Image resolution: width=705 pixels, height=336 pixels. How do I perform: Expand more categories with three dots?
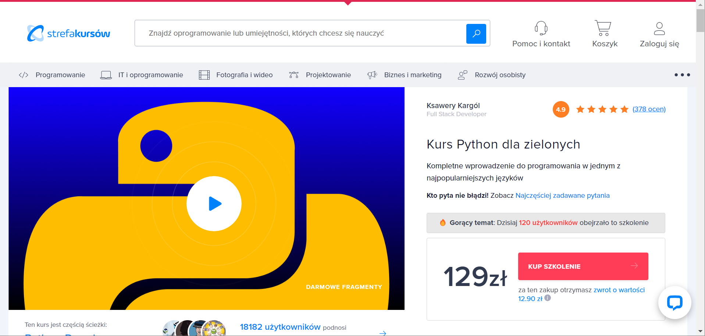coord(682,75)
